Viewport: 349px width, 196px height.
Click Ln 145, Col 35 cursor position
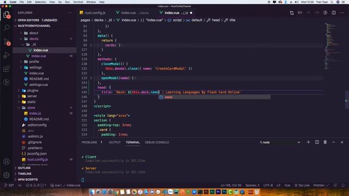pyautogui.click(x=231, y=185)
